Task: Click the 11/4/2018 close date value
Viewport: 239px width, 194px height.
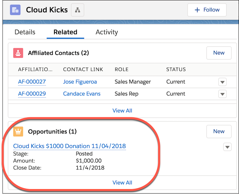Action: 90,168
